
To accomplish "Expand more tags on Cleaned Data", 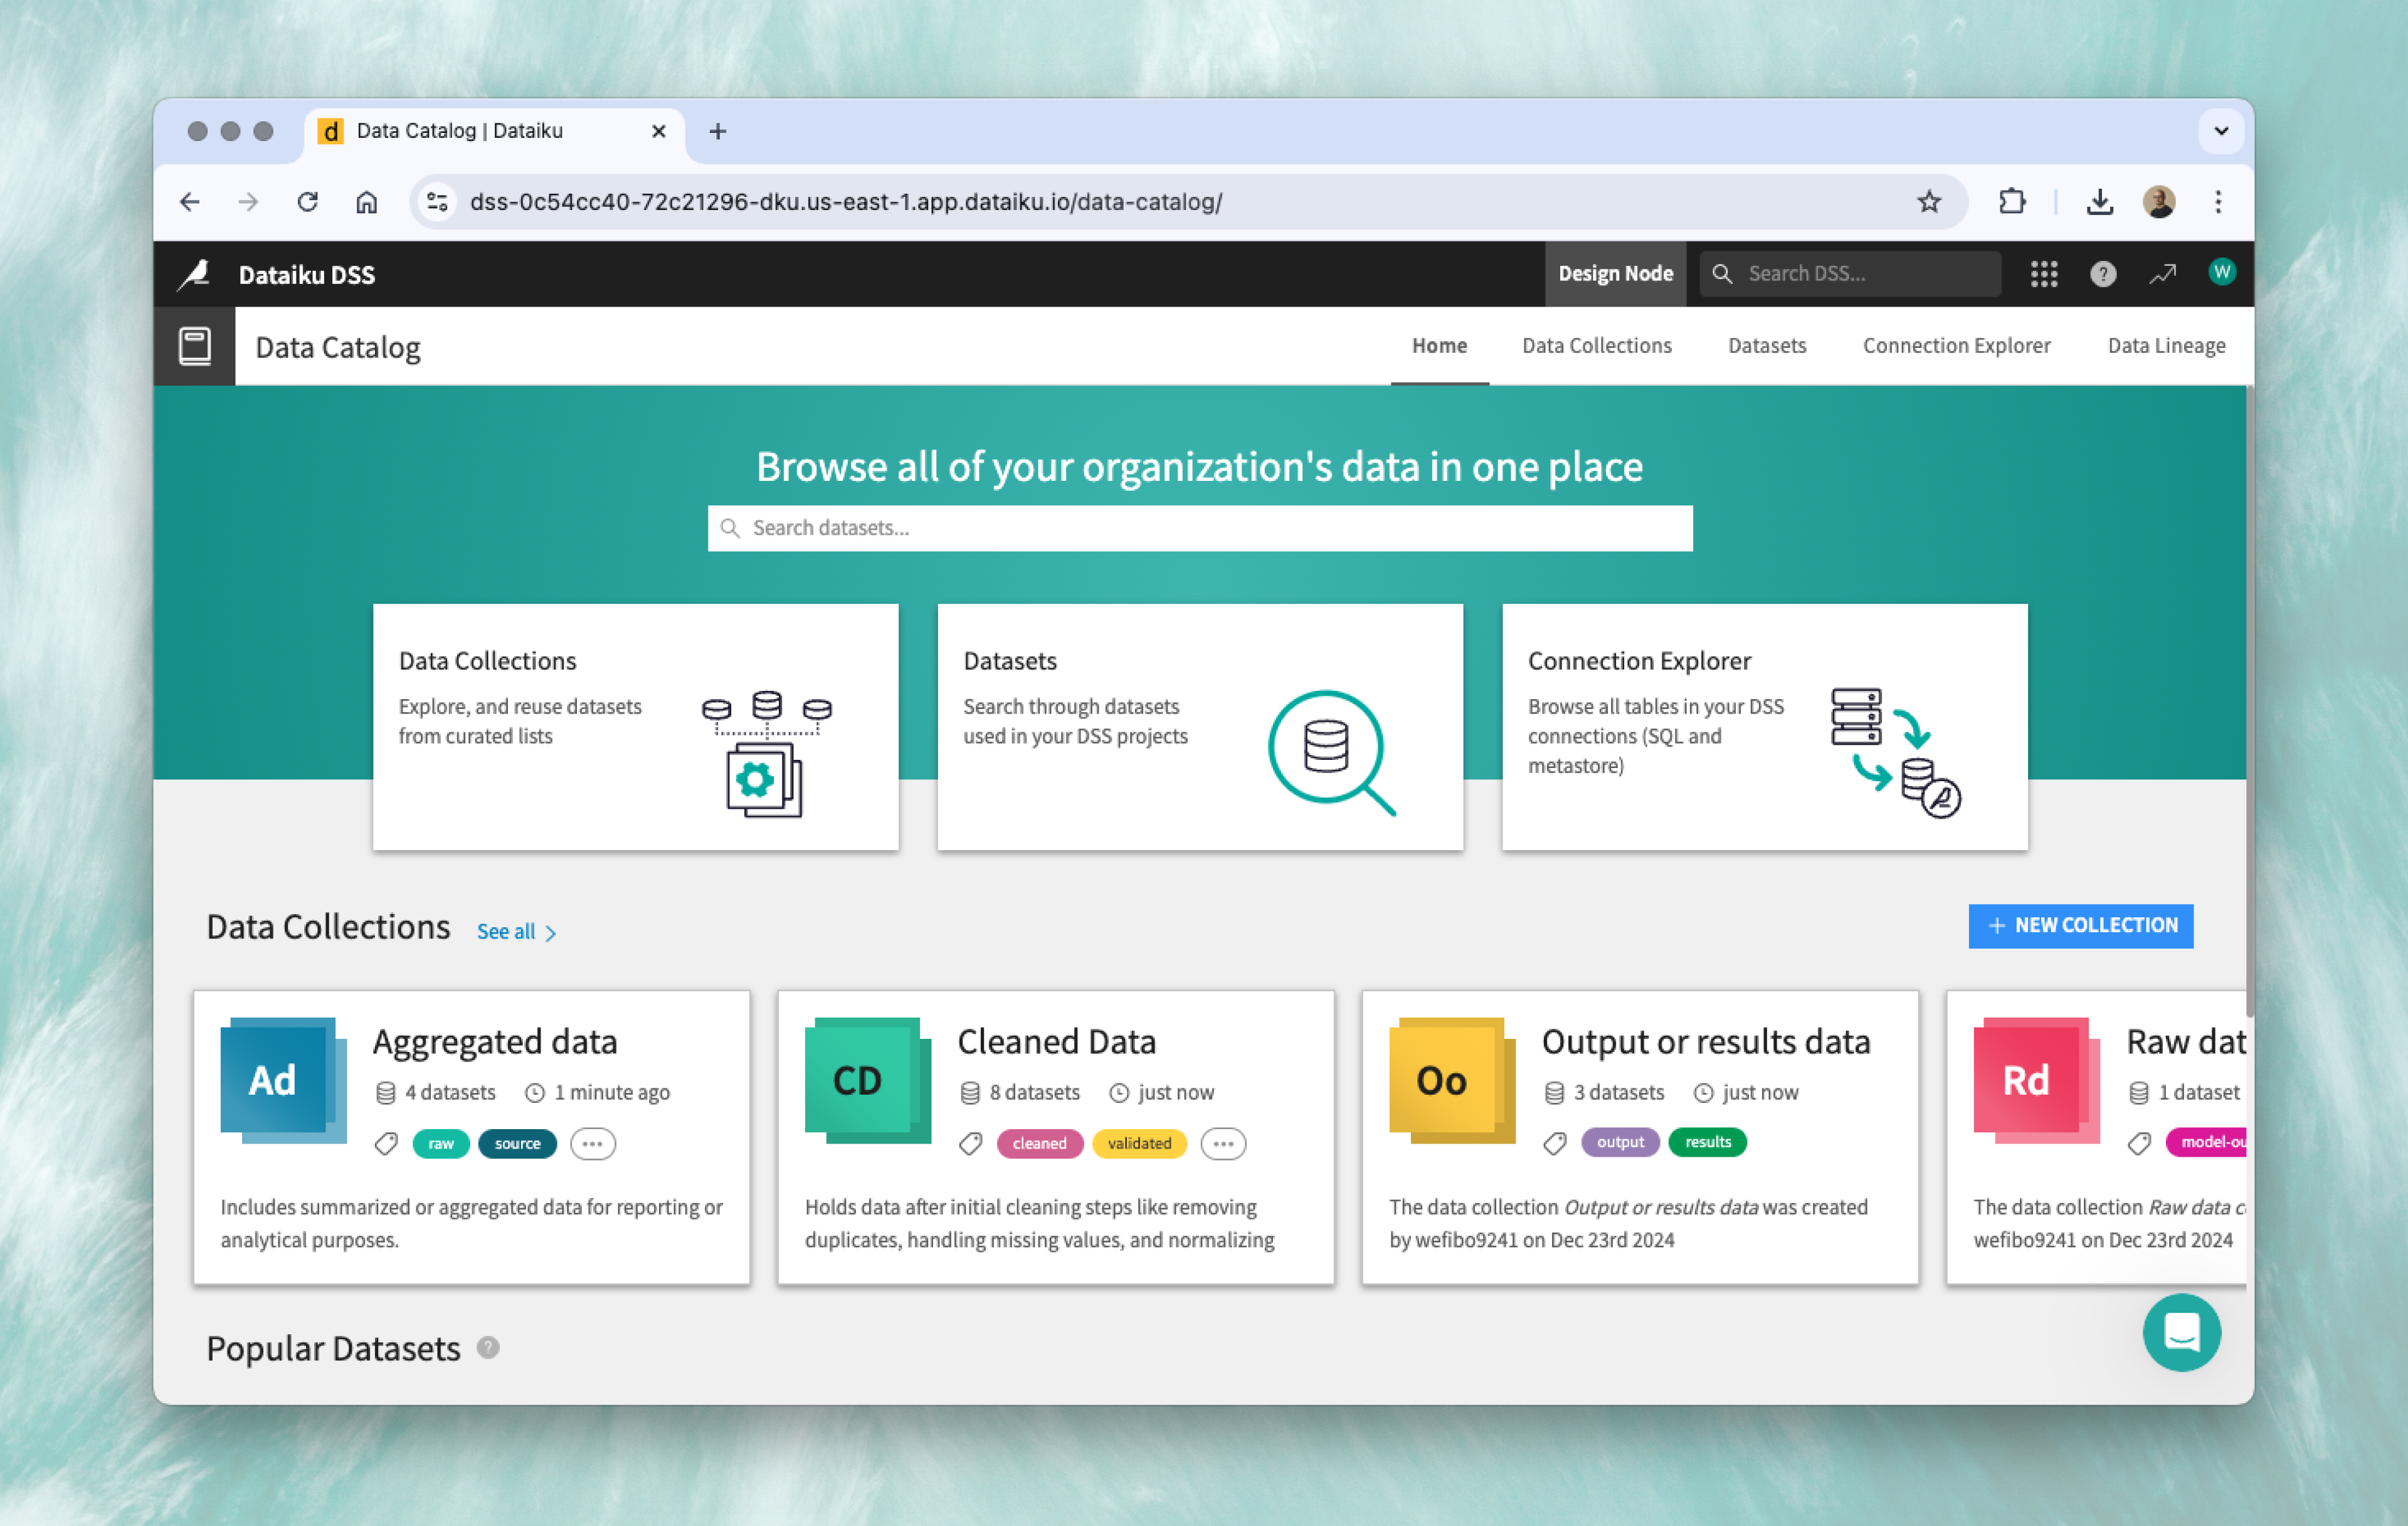I will pyautogui.click(x=1223, y=1143).
